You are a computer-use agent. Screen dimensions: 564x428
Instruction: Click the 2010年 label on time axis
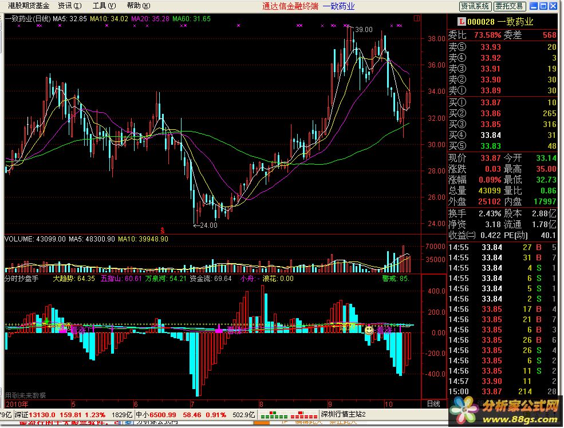coord(17,405)
